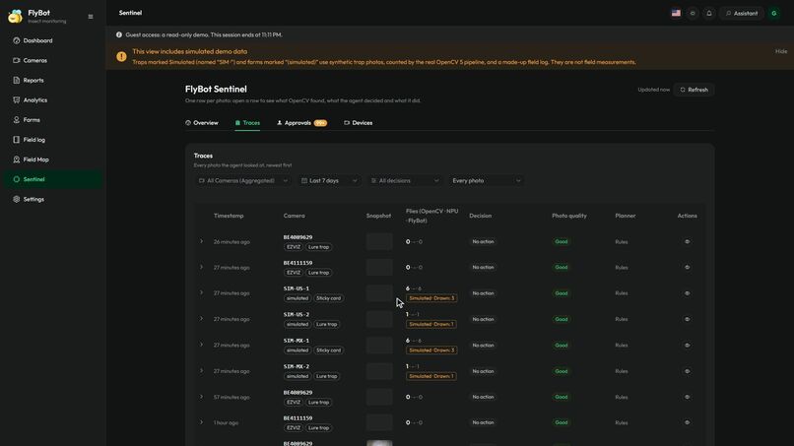794x446 pixels.
Task: Expand the BE4111159 27 minutes ago row
Action: pyautogui.click(x=202, y=267)
